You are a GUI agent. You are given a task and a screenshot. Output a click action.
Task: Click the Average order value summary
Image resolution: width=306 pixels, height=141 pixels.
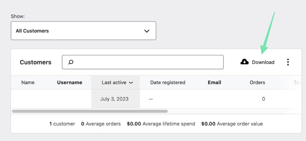tap(232, 124)
